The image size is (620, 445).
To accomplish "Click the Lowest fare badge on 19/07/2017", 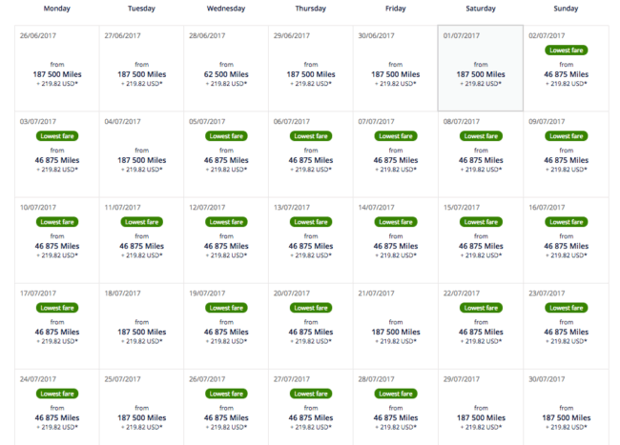I will click(x=226, y=308).
